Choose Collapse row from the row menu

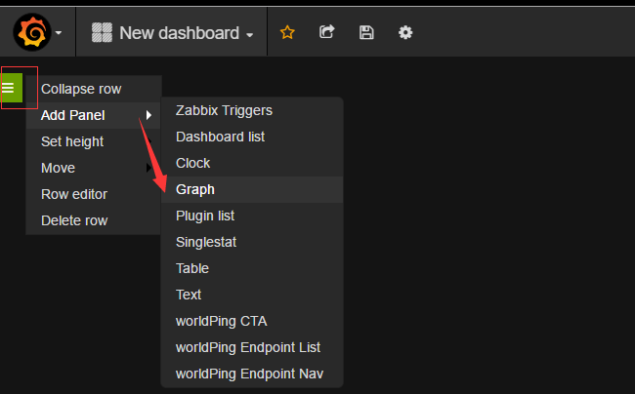pos(94,89)
